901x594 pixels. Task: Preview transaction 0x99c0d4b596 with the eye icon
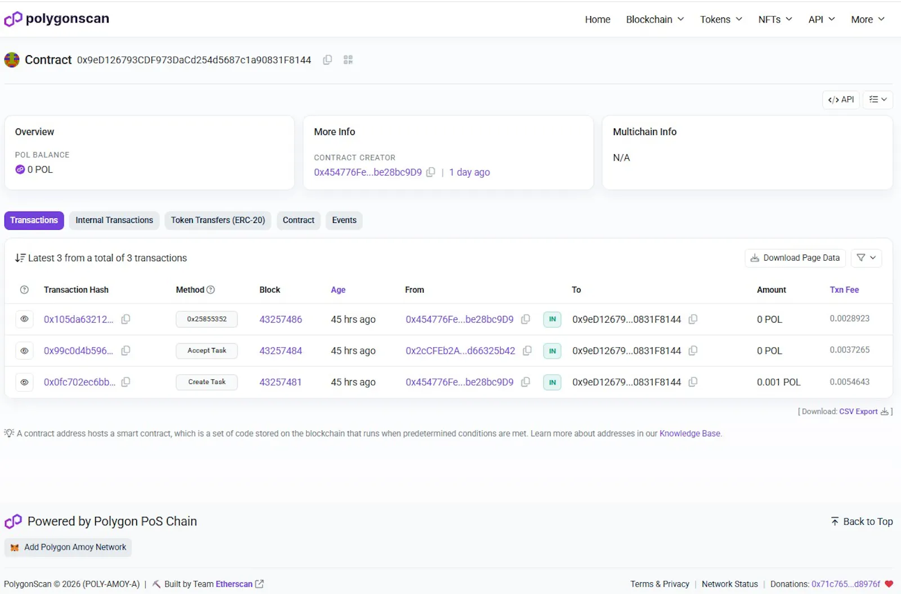24,351
